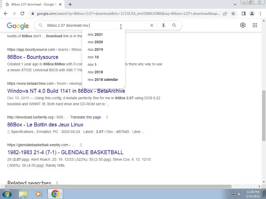
Task: Open 86Box - Bountysource result
Action: point(33,57)
